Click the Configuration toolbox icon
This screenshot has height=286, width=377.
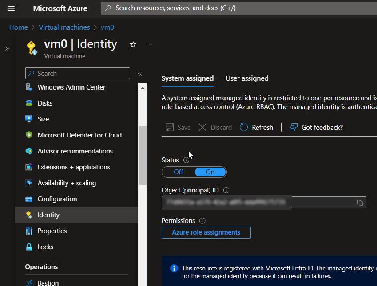29,199
